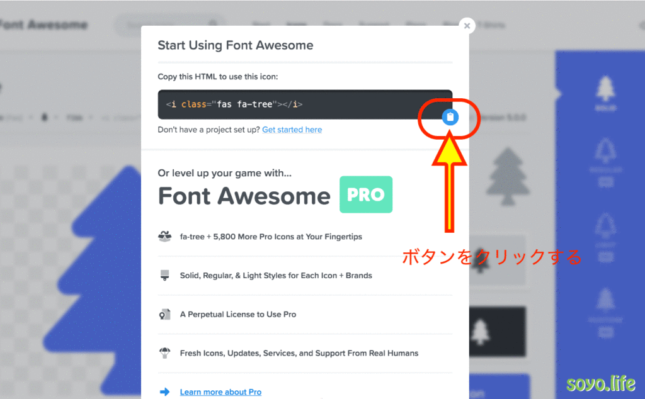Follow the Learn more about Pro link

(220, 392)
